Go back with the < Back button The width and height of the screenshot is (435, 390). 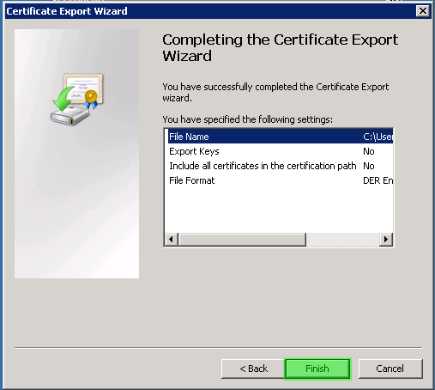coord(253,369)
